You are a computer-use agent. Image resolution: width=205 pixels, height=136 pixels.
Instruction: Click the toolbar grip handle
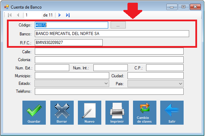point(4,15)
